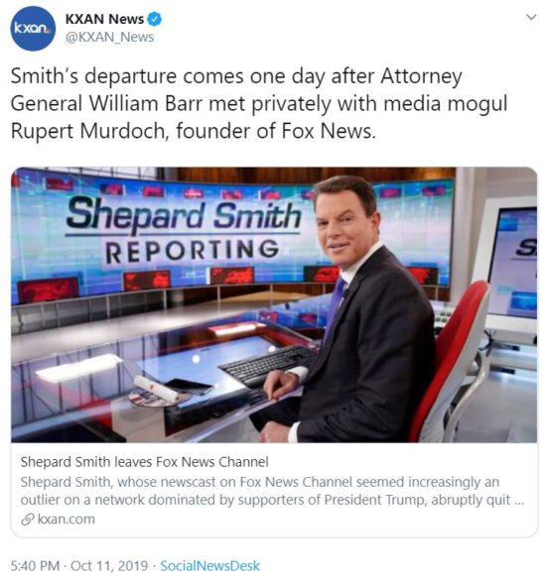This screenshot has height=581, width=546.
Task: Click the red chair back in the photo
Action: (449, 358)
